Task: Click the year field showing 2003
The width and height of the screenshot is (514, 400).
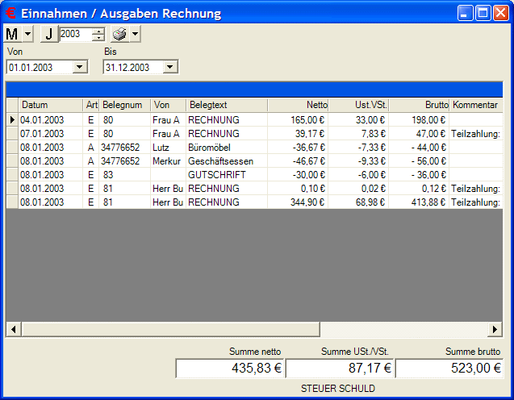Action: [x=75, y=34]
